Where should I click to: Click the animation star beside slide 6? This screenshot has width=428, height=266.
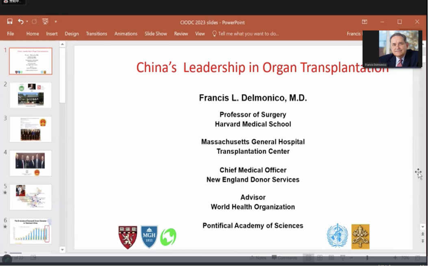pos(5,227)
